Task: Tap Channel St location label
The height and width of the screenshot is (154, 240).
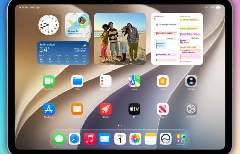Action: pos(73,31)
